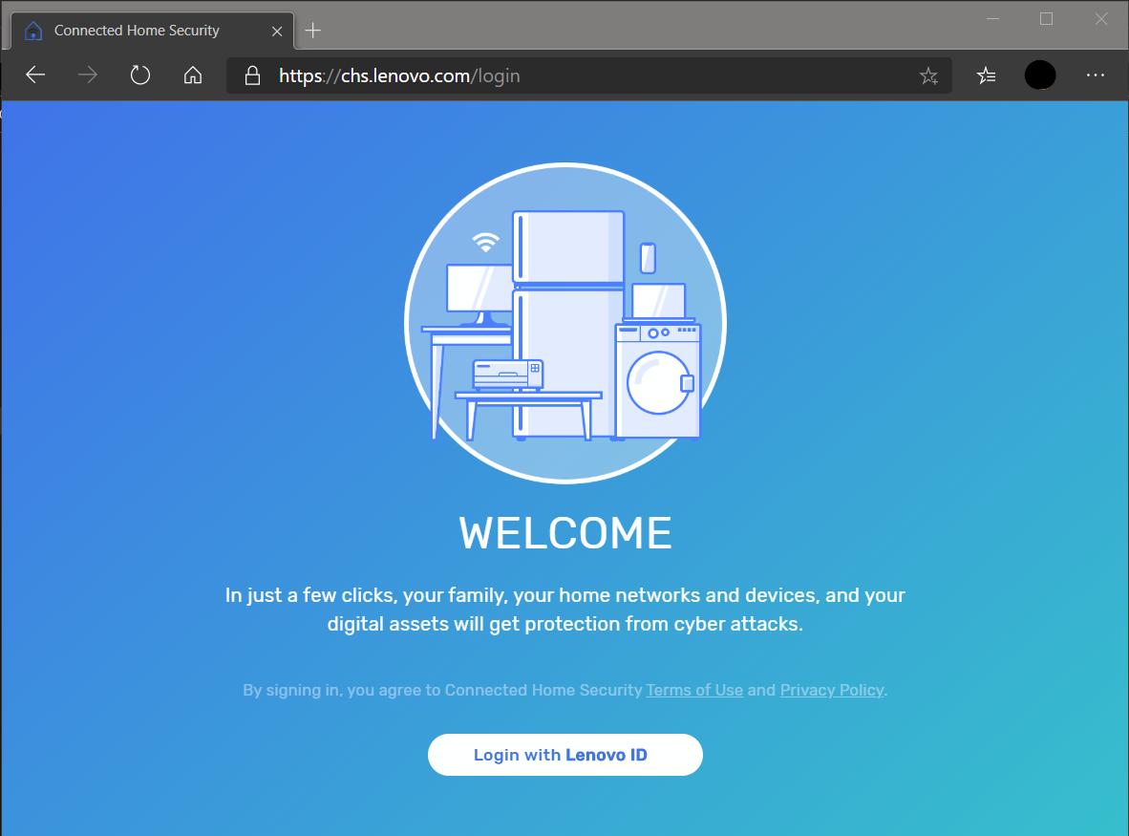Open the browser home page icon
The width and height of the screenshot is (1129, 836).
(193, 75)
